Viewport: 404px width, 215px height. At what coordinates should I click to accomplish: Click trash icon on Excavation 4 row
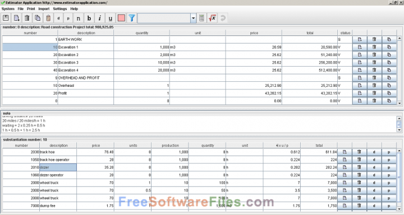pos(374,70)
